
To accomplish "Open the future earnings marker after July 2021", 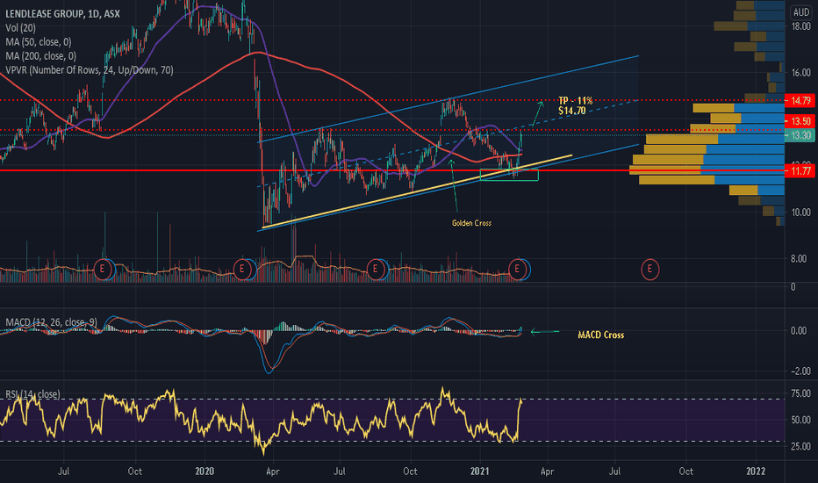I will click(650, 270).
